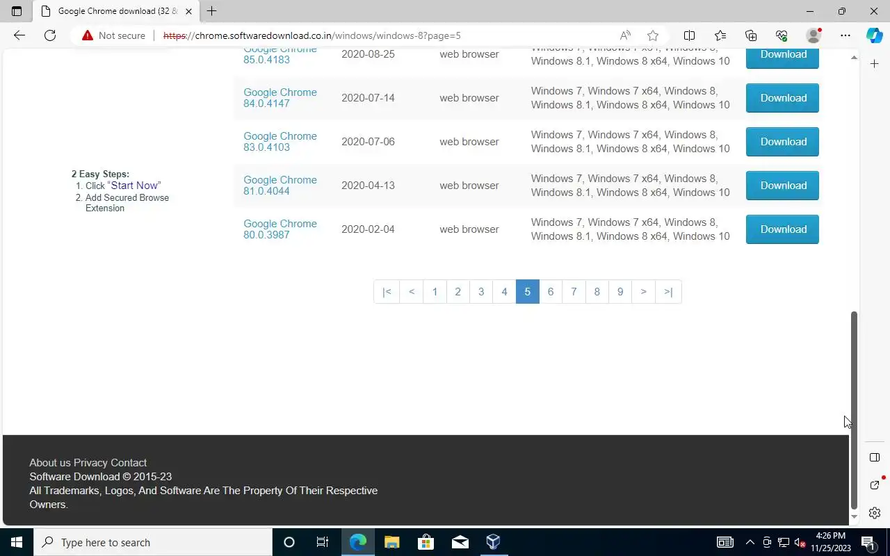Download Google Chrome 83.0.4103
Screen dimensions: 890x556
pyautogui.click(x=782, y=142)
